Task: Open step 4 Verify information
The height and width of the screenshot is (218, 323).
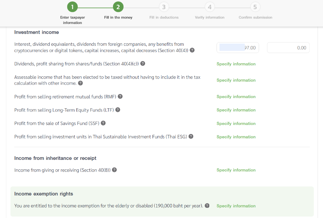Action: coord(210,7)
